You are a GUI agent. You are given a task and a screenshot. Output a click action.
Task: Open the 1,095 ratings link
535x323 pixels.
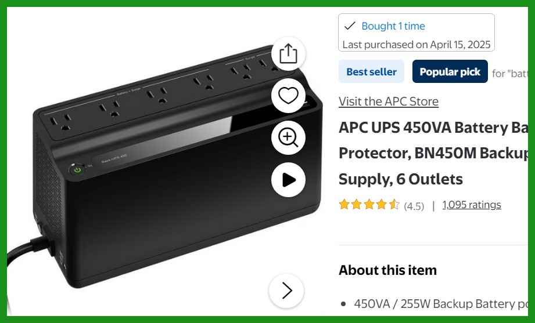click(472, 205)
